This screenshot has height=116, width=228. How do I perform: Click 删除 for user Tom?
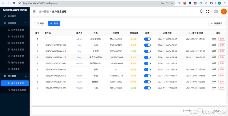222,45
